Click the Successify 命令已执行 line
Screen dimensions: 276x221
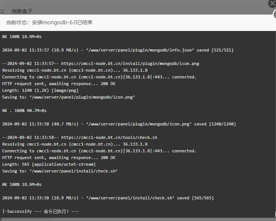pyautogui.click(x=41, y=211)
